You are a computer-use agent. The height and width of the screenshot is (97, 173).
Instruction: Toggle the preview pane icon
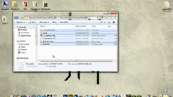109,22
